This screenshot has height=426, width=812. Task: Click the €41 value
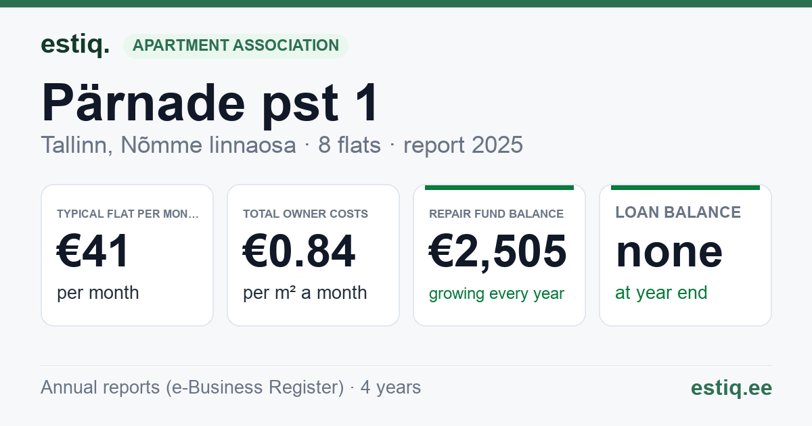pos(93,252)
